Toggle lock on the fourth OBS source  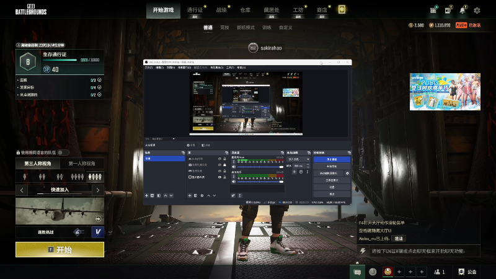pos(224,177)
